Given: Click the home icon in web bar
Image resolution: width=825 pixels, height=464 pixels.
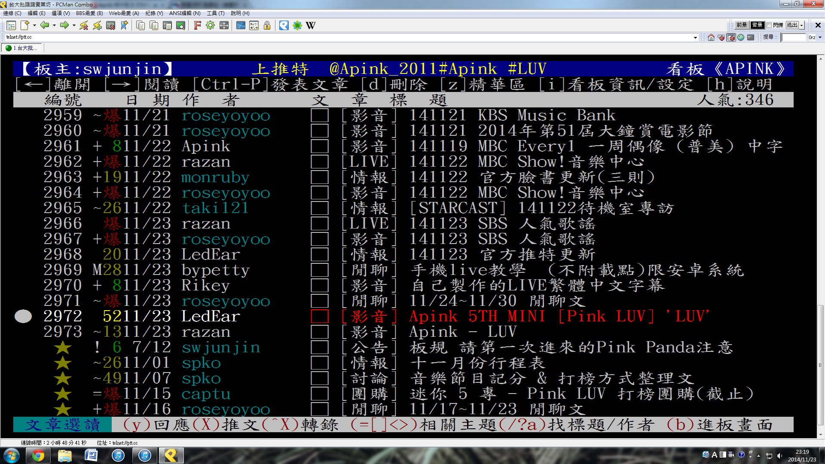Looking at the screenshot, I should click(711, 37).
